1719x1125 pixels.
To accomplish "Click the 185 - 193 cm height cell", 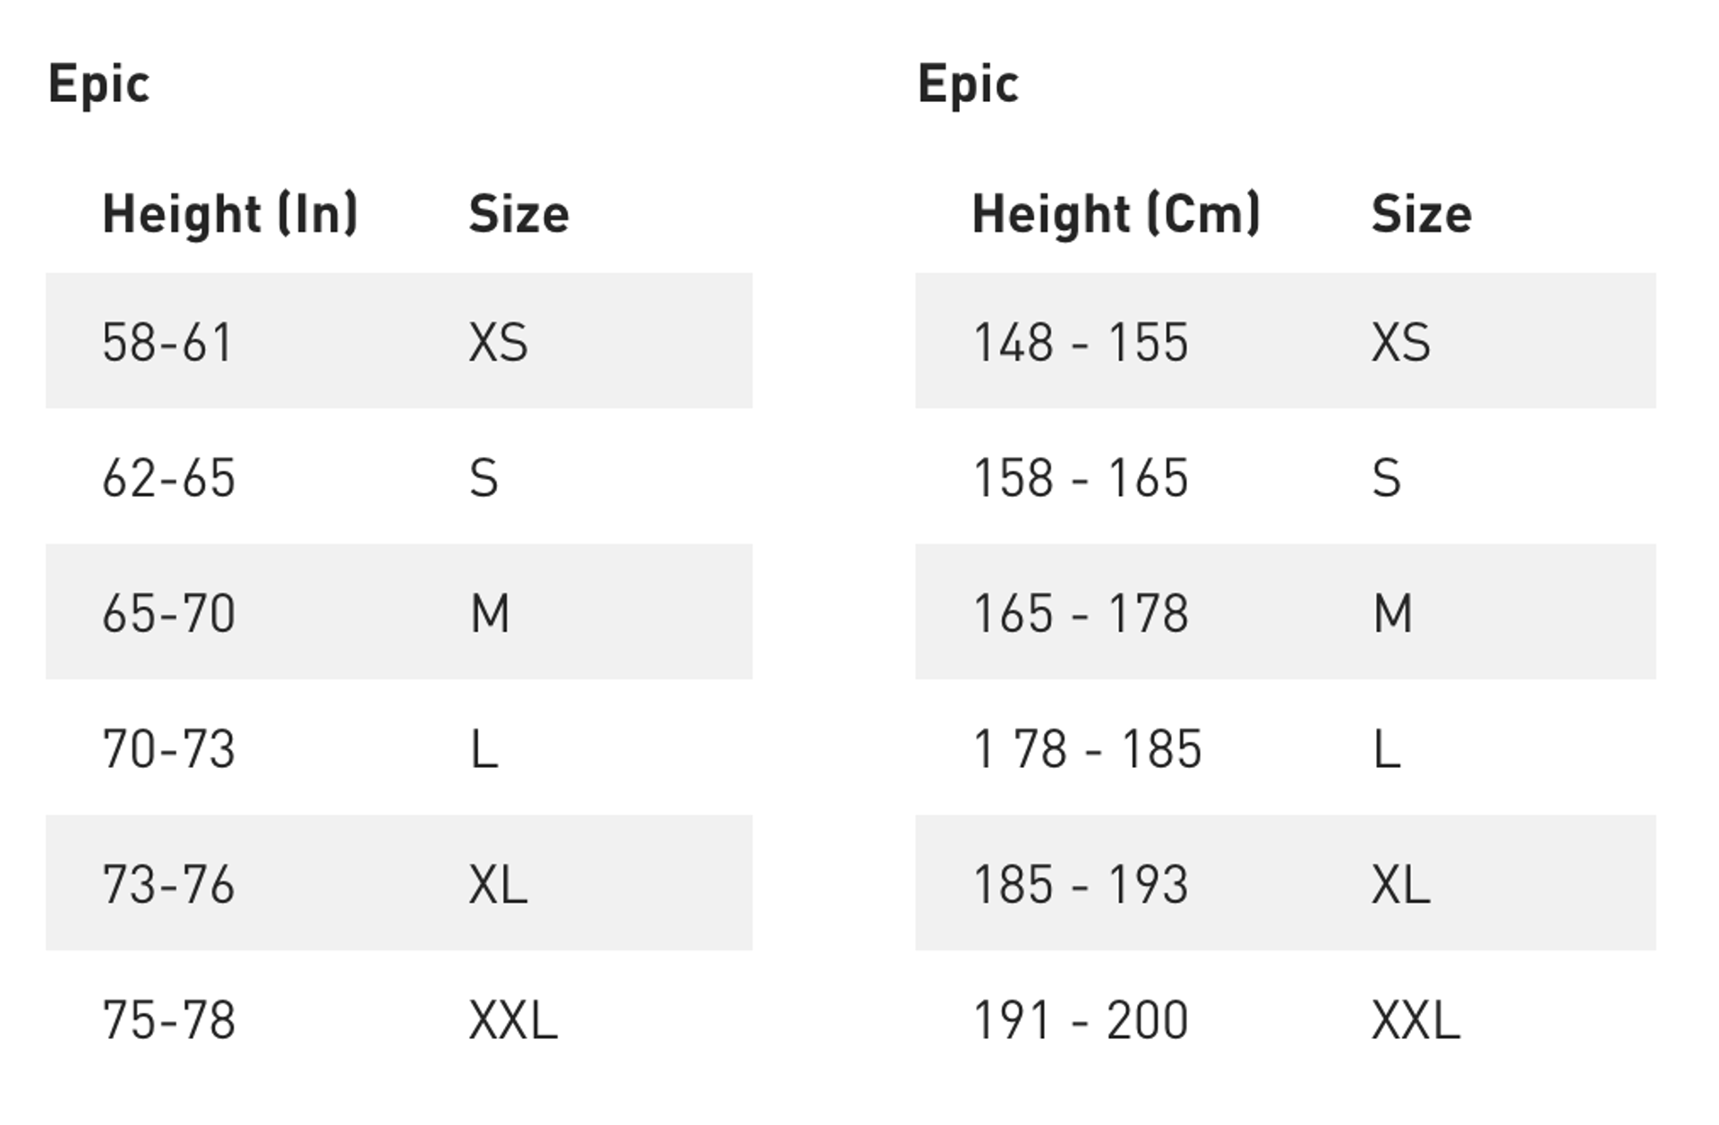I will pos(1081,884).
